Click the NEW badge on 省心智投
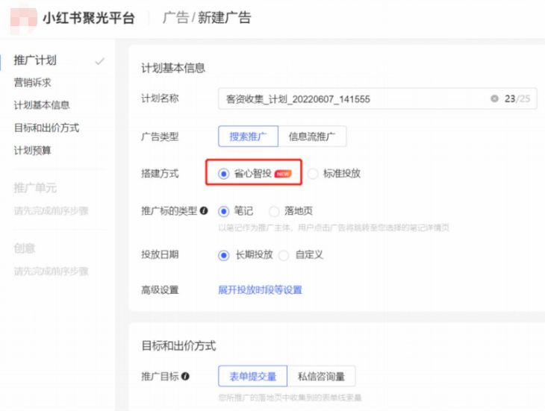 283,174
